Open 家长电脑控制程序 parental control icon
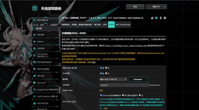199x110 pixels. click(x=34, y=62)
